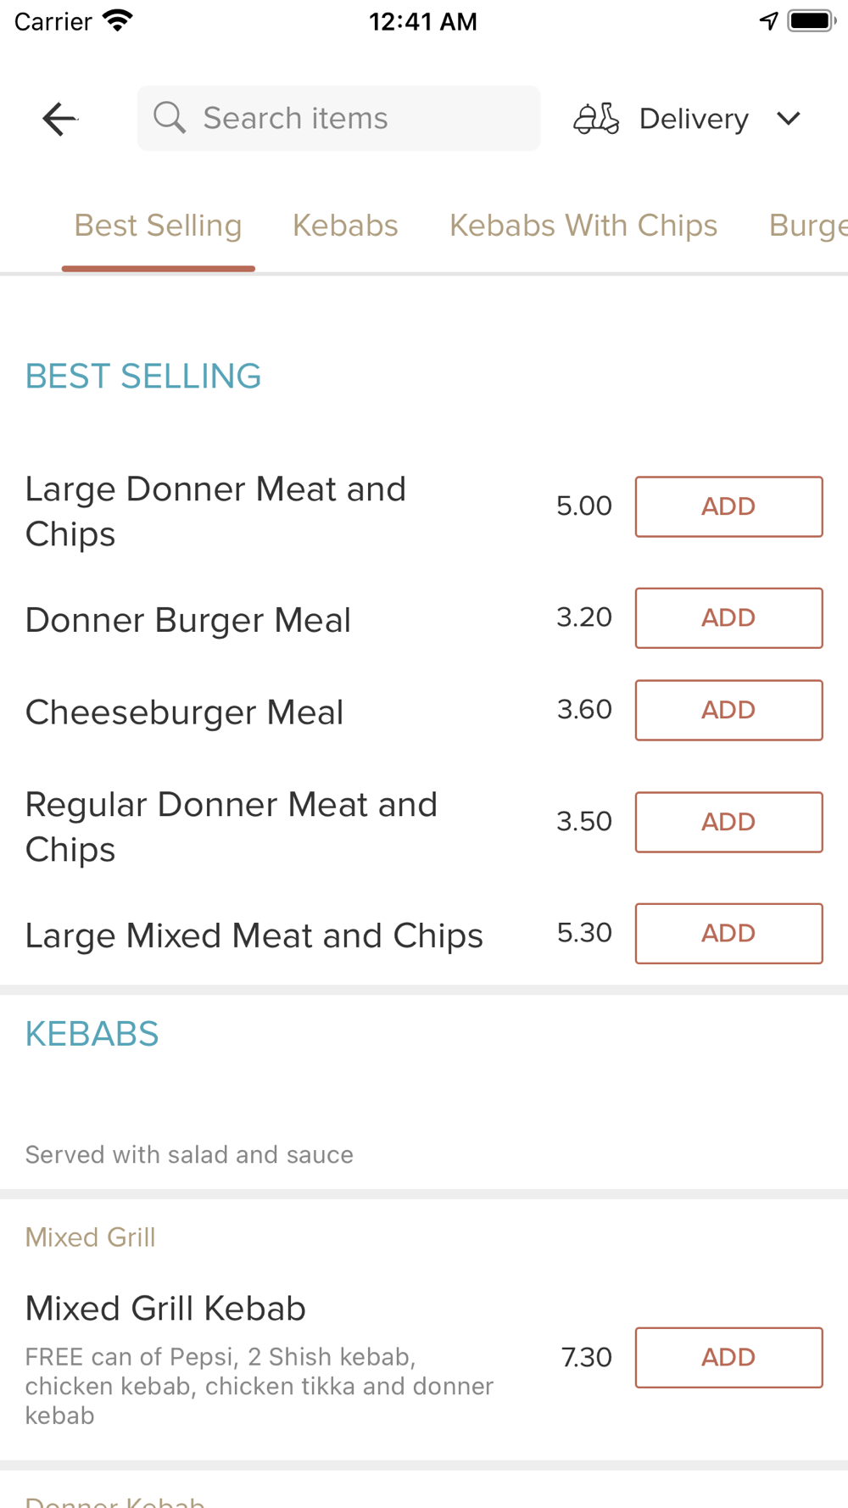The height and width of the screenshot is (1508, 848).
Task: Add Regular Donner Meat and Chips
Action: [728, 822]
